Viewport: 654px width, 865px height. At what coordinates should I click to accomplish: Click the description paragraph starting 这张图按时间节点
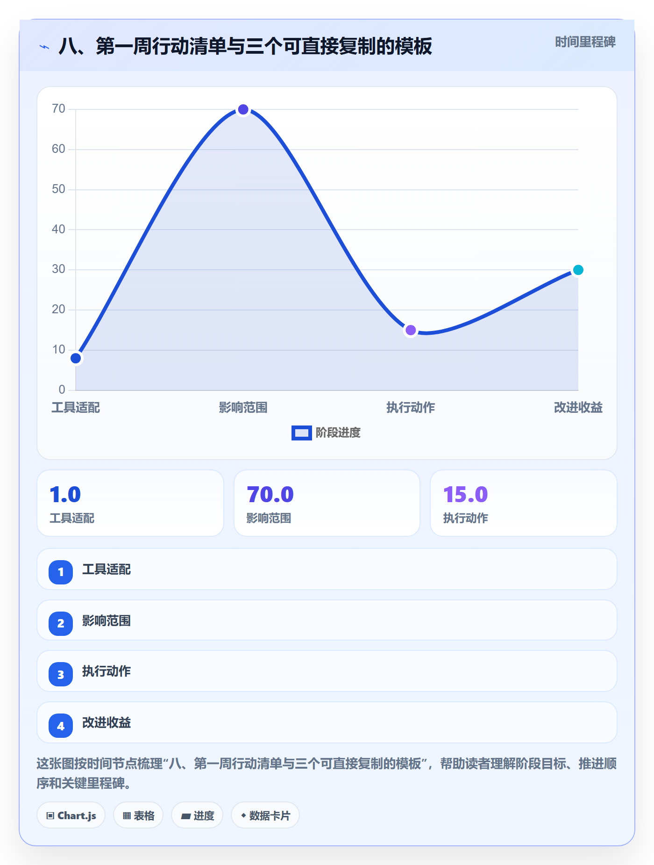pos(327,773)
